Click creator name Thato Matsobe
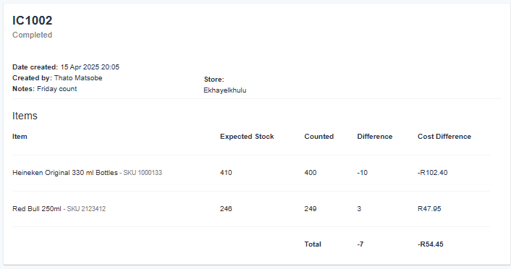Viewport: 511px width, 269px height. (78, 78)
